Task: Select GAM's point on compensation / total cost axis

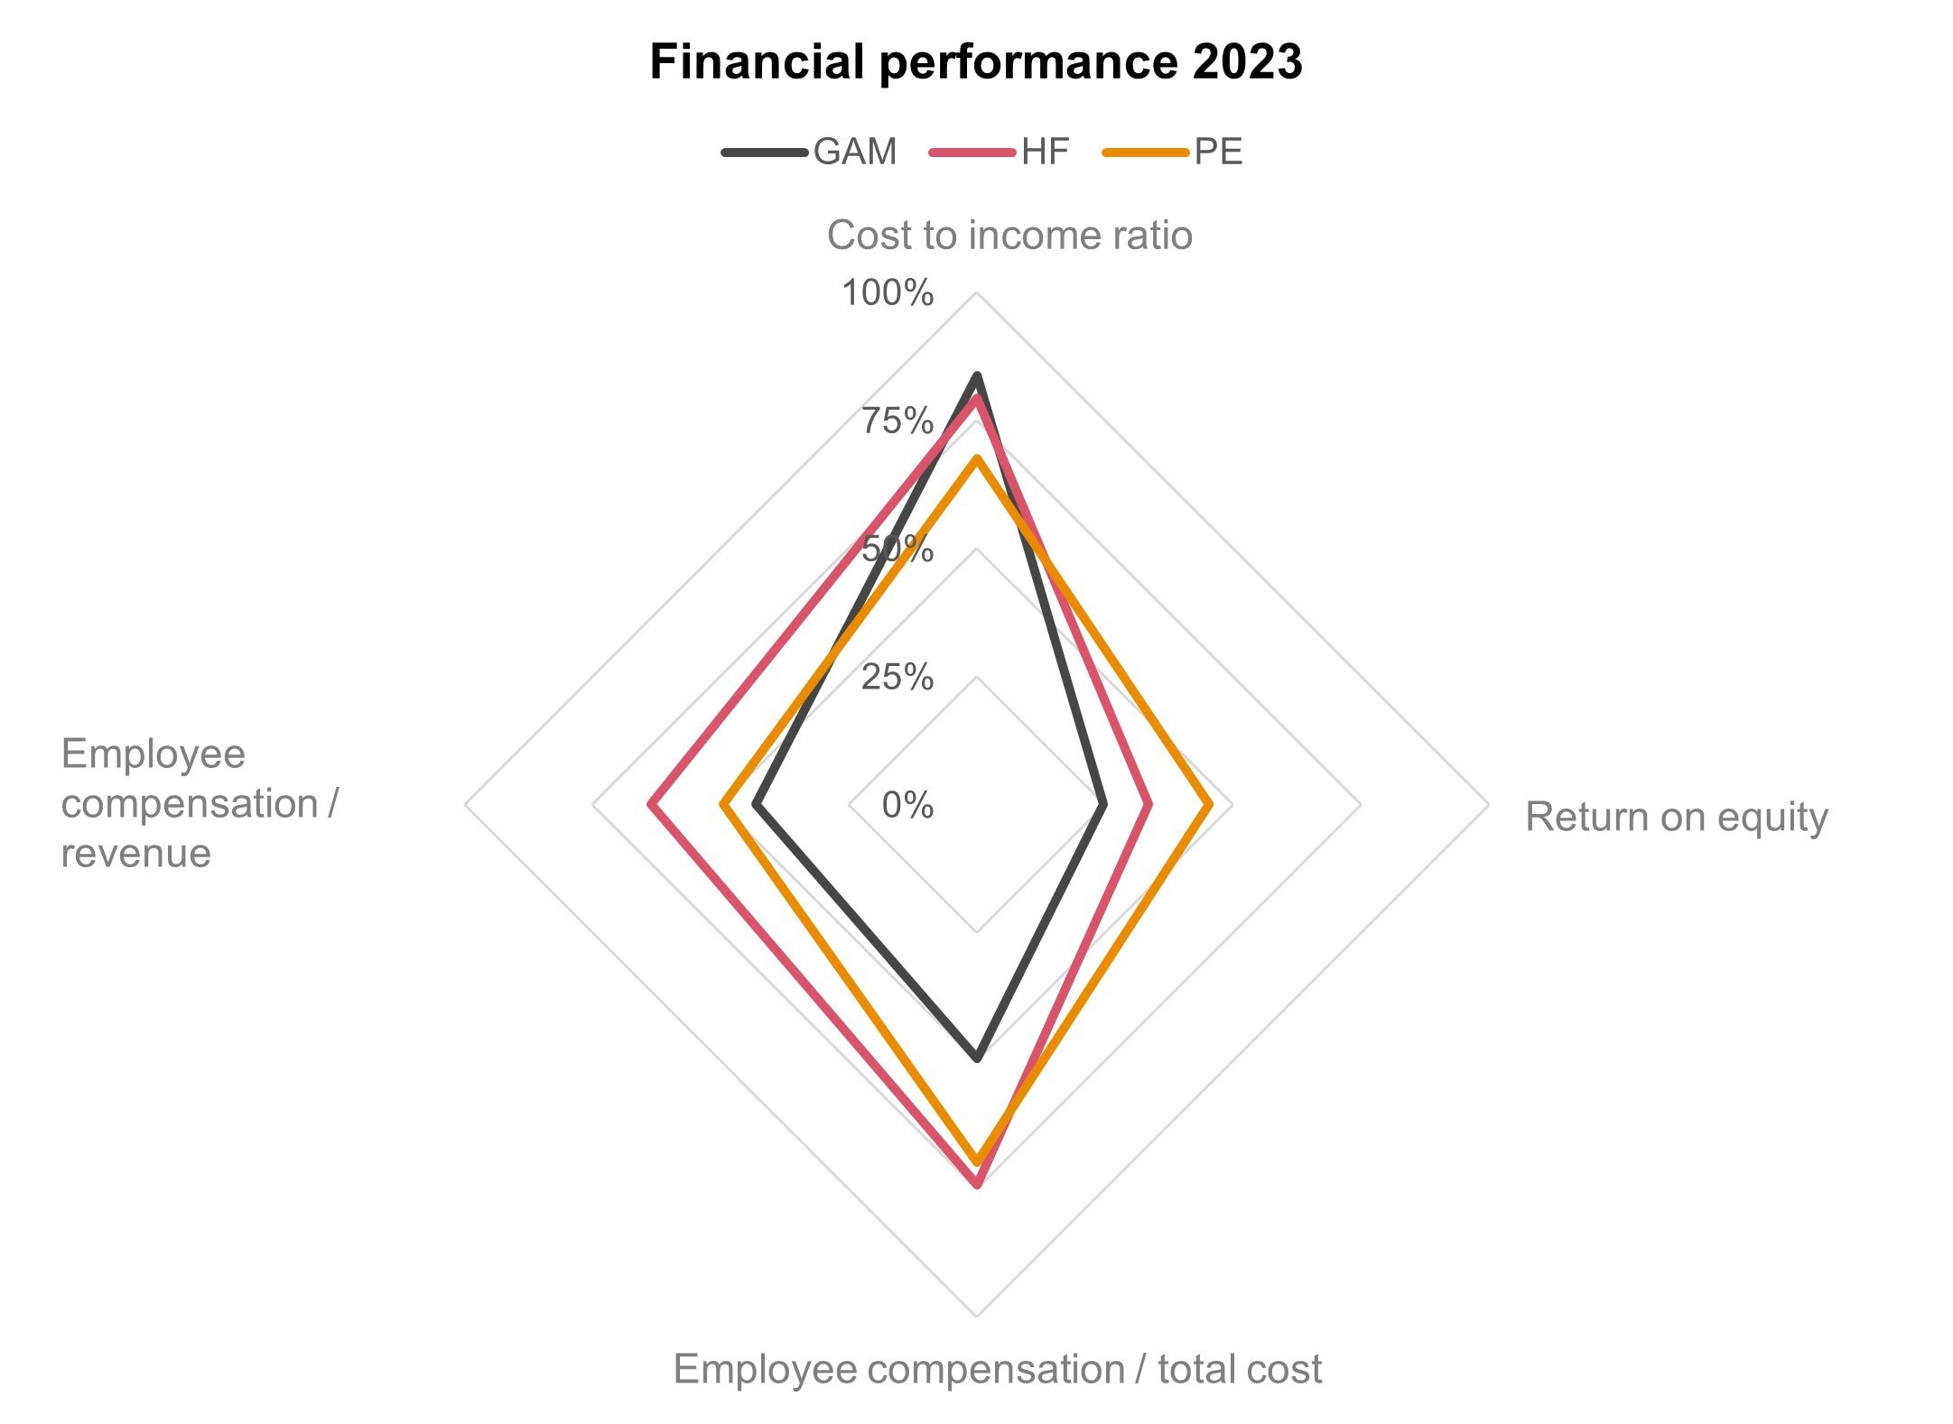Action: 976,1058
